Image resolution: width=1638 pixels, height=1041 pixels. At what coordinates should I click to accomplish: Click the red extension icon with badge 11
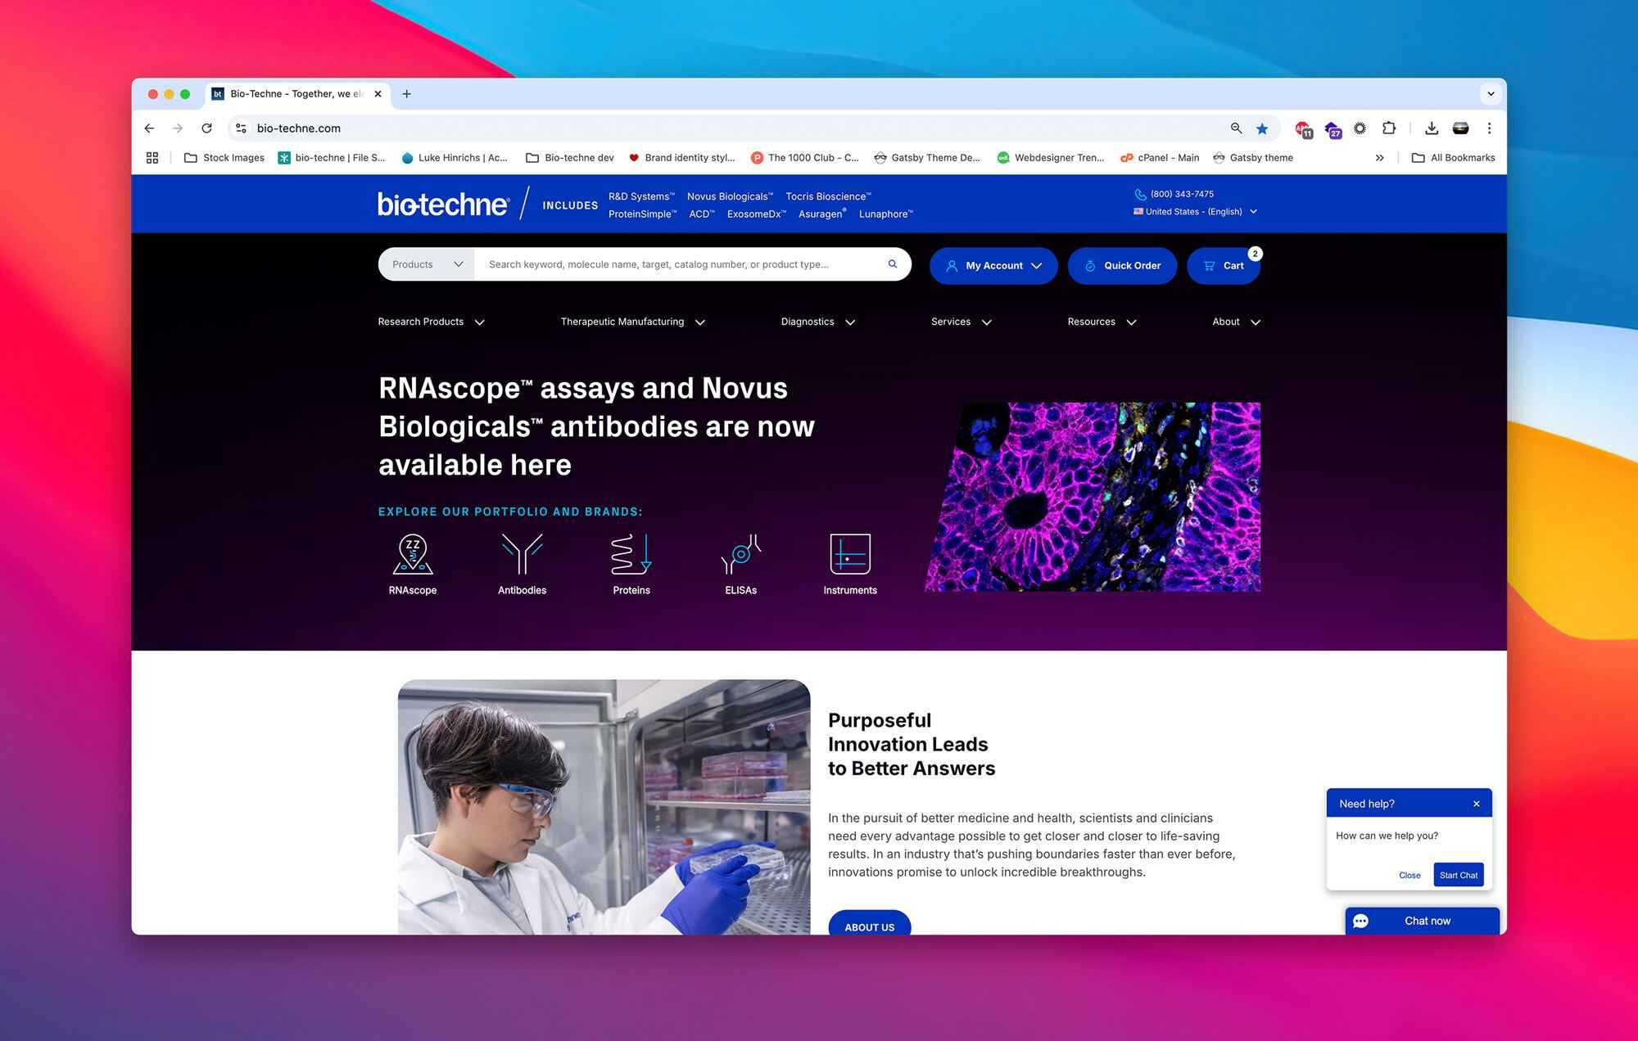1303,129
